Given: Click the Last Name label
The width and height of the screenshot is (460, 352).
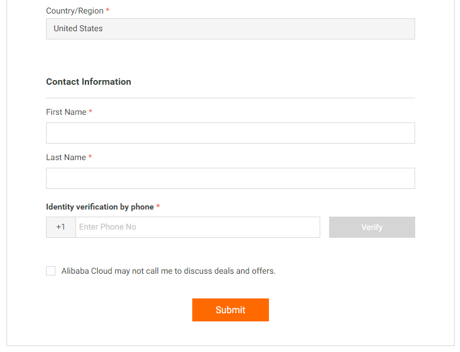Looking at the screenshot, I should tap(66, 158).
